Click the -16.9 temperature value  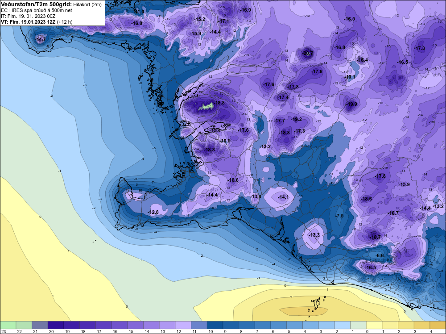(246, 10)
